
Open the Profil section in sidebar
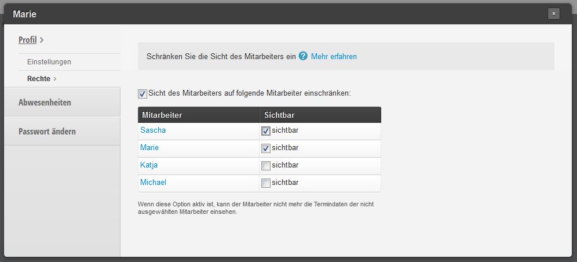pos(28,40)
